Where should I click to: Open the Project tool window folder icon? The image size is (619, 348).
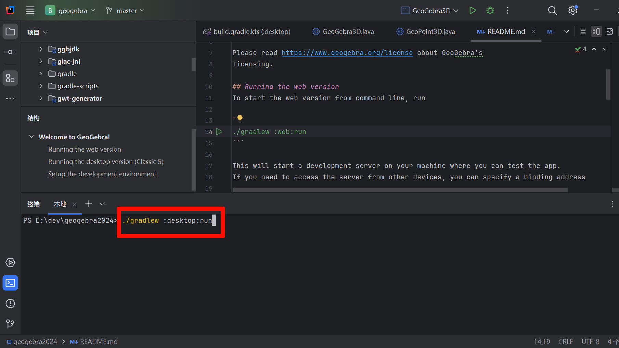click(x=10, y=32)
